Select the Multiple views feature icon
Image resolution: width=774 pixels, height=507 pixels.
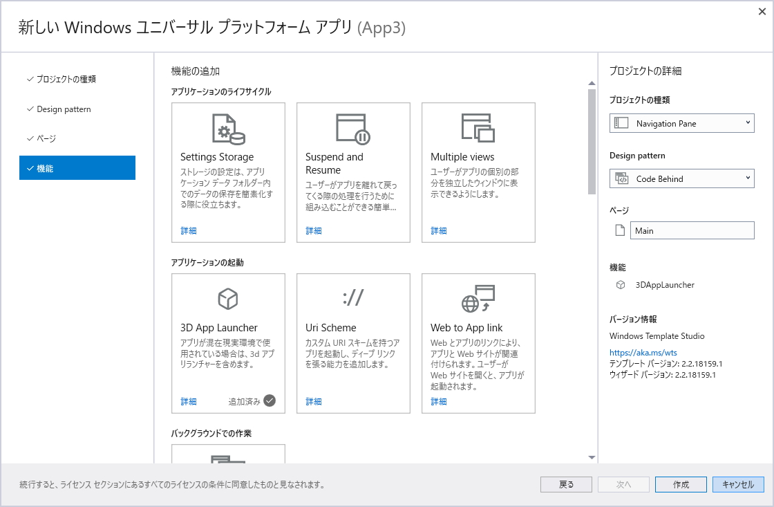coord(478,127)
